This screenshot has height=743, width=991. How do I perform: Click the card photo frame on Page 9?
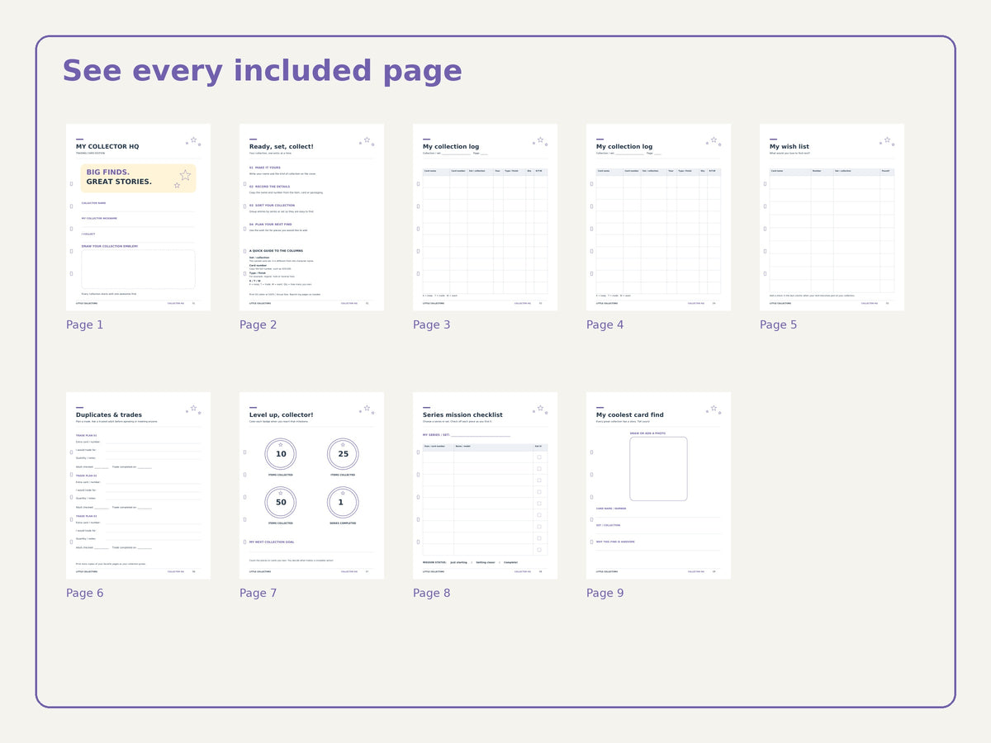pyautogui.click(x=658, y=469)
